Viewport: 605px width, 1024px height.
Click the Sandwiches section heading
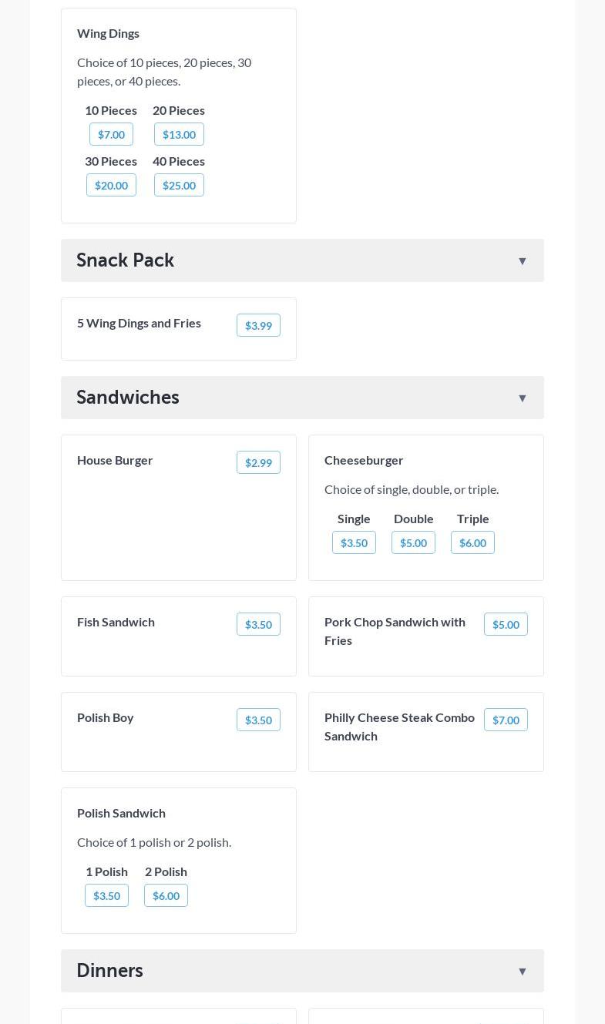click(x=128, y=398)
